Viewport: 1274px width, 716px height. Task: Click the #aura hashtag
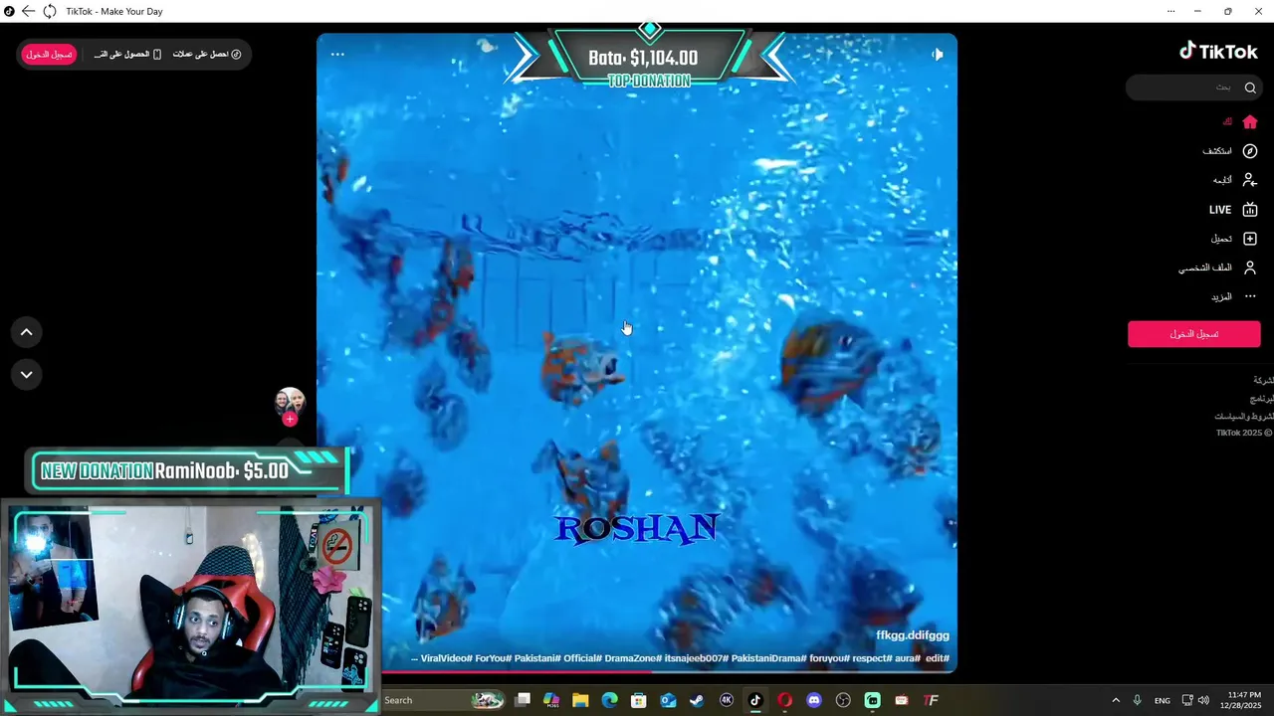(908, 658)
